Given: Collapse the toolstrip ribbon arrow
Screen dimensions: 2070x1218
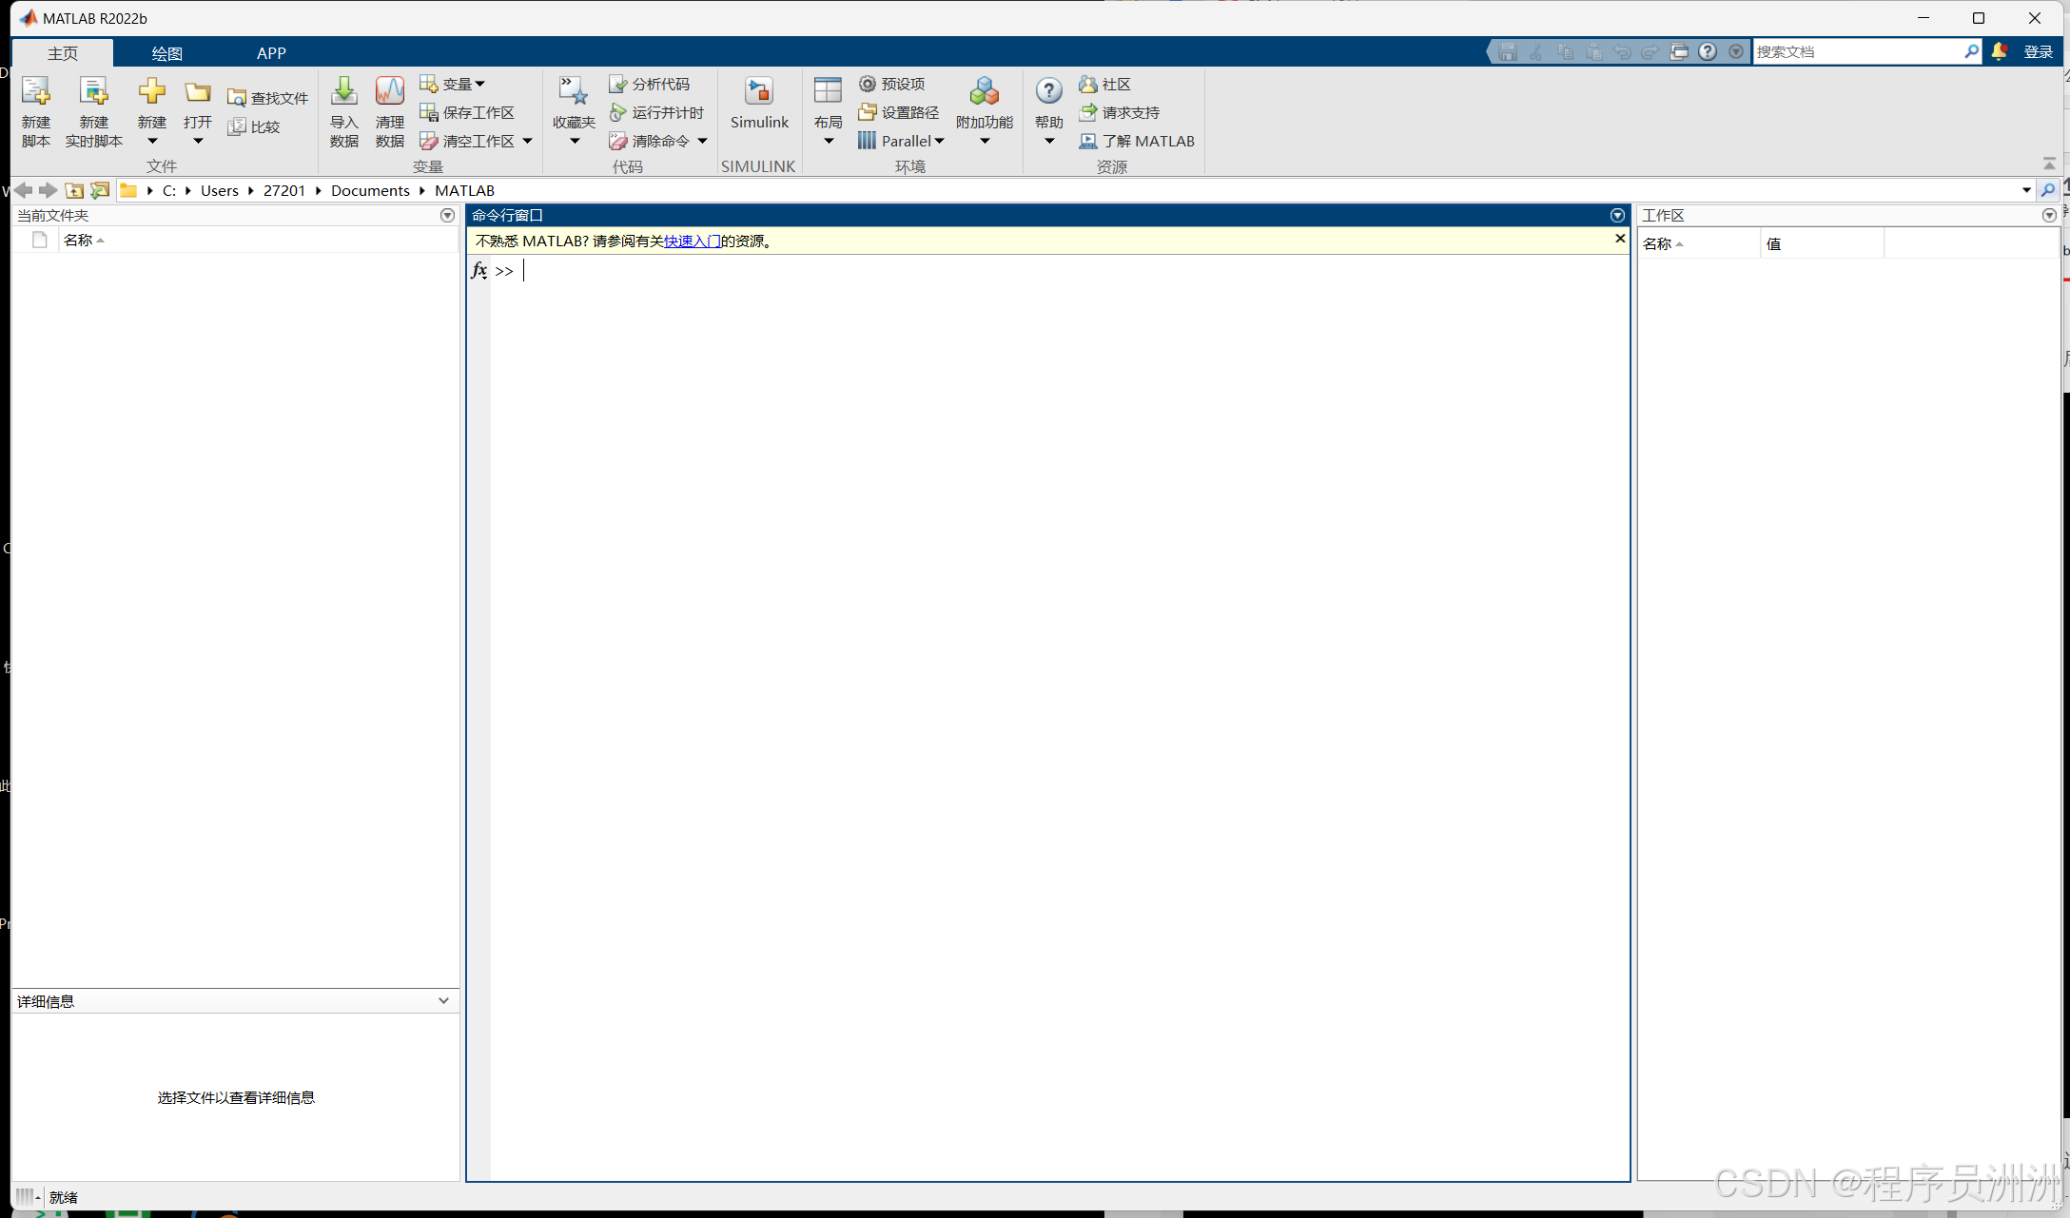Looking at the screenshot, I should [x=2049, y=164].
